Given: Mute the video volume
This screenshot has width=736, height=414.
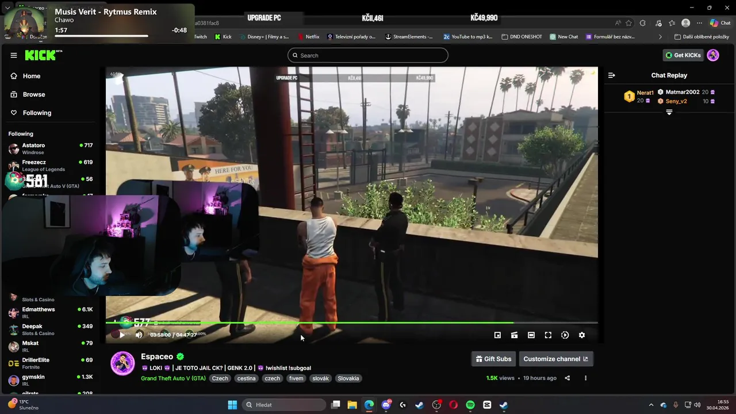Looking at the screenshot, I should pyautogui.click(x=139, y=335).
